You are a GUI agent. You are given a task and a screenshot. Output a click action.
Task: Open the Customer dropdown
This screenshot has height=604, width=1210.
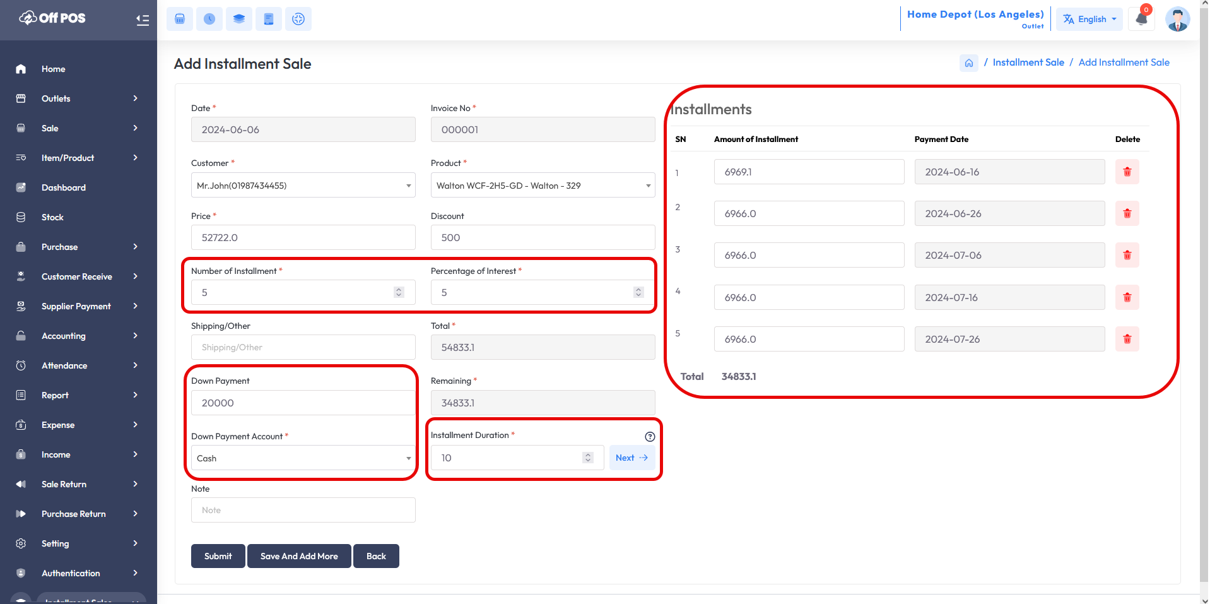[303, 186]
